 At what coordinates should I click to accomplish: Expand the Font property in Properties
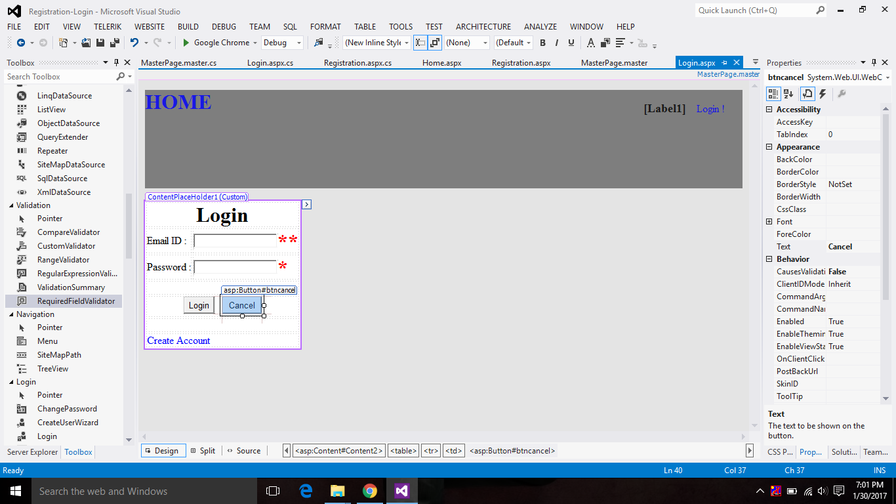[770, 221]
